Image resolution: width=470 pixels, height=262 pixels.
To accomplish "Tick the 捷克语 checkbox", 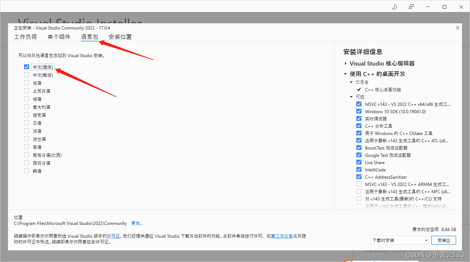I will (x=27, y=115).
